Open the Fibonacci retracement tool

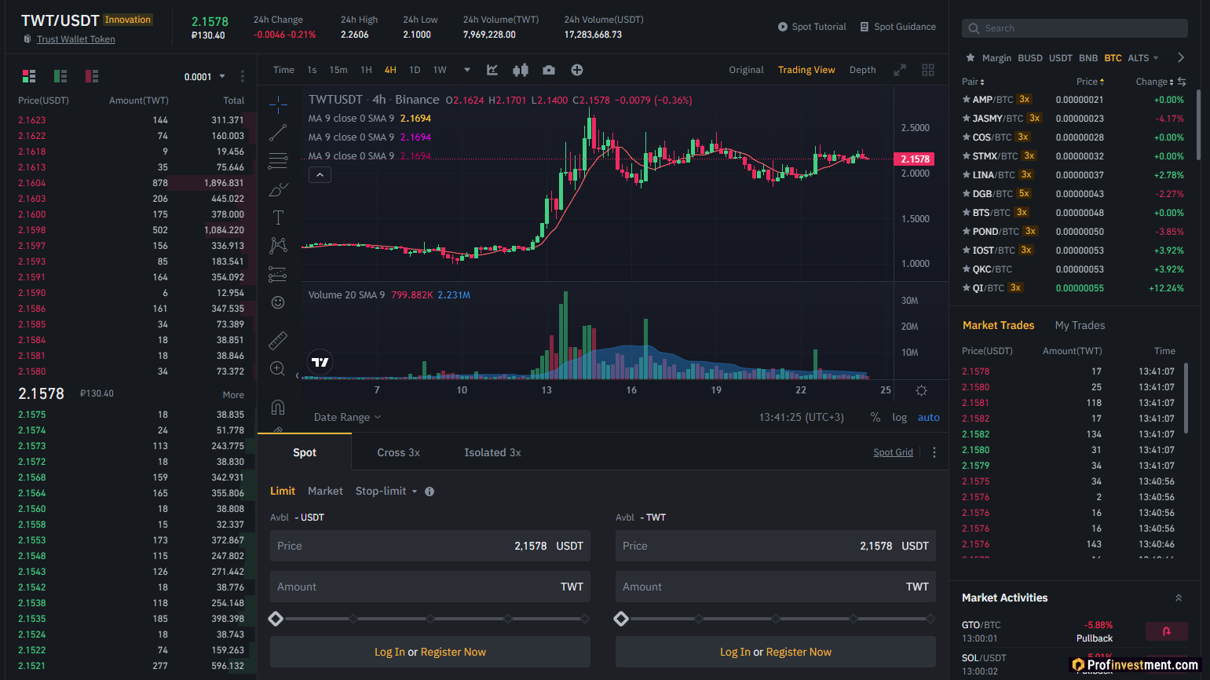[278, 161]
